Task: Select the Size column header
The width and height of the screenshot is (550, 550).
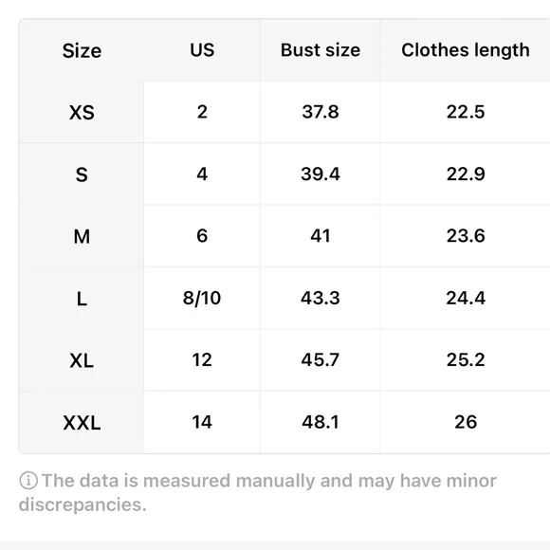Action: coord(82,50)
